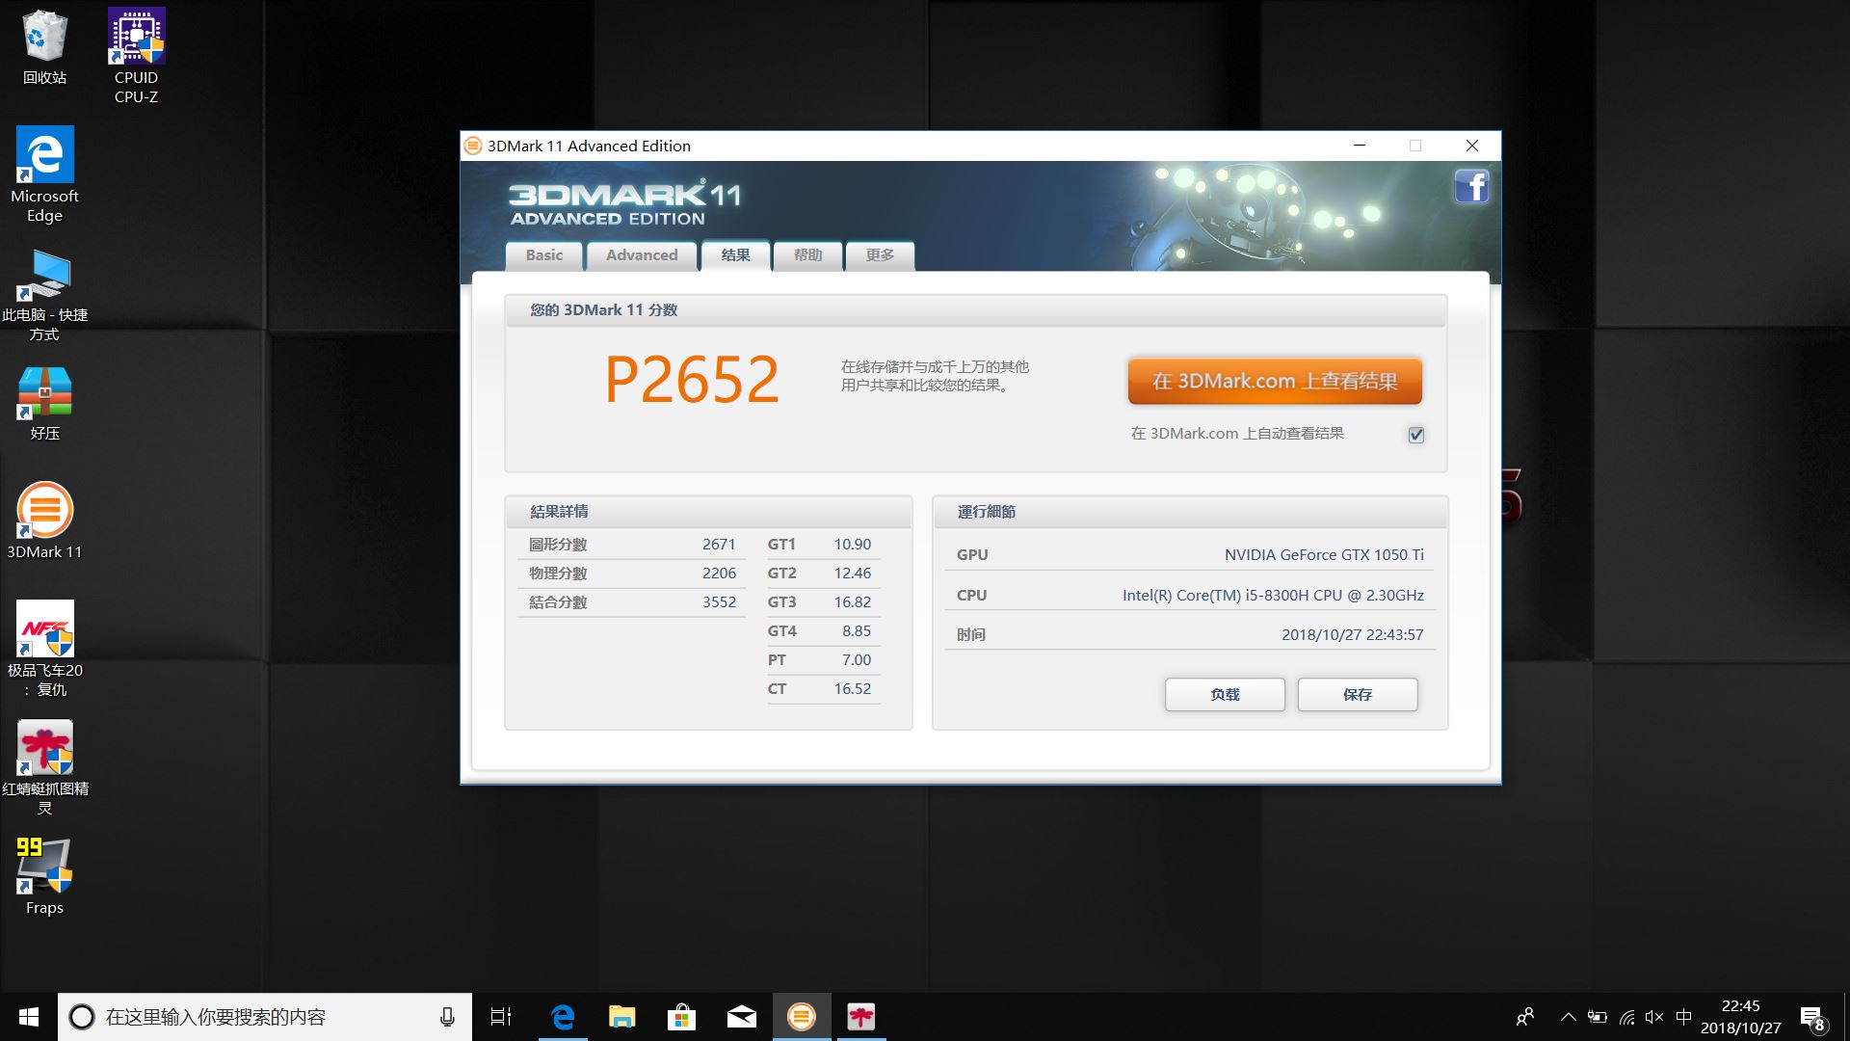
Task: Click the Windows search input box
Action: point(260,1017)
